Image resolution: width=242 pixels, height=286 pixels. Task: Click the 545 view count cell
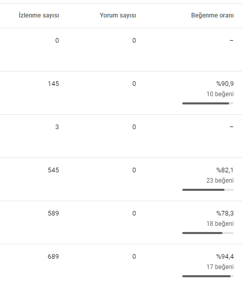(x=54, y=170)
